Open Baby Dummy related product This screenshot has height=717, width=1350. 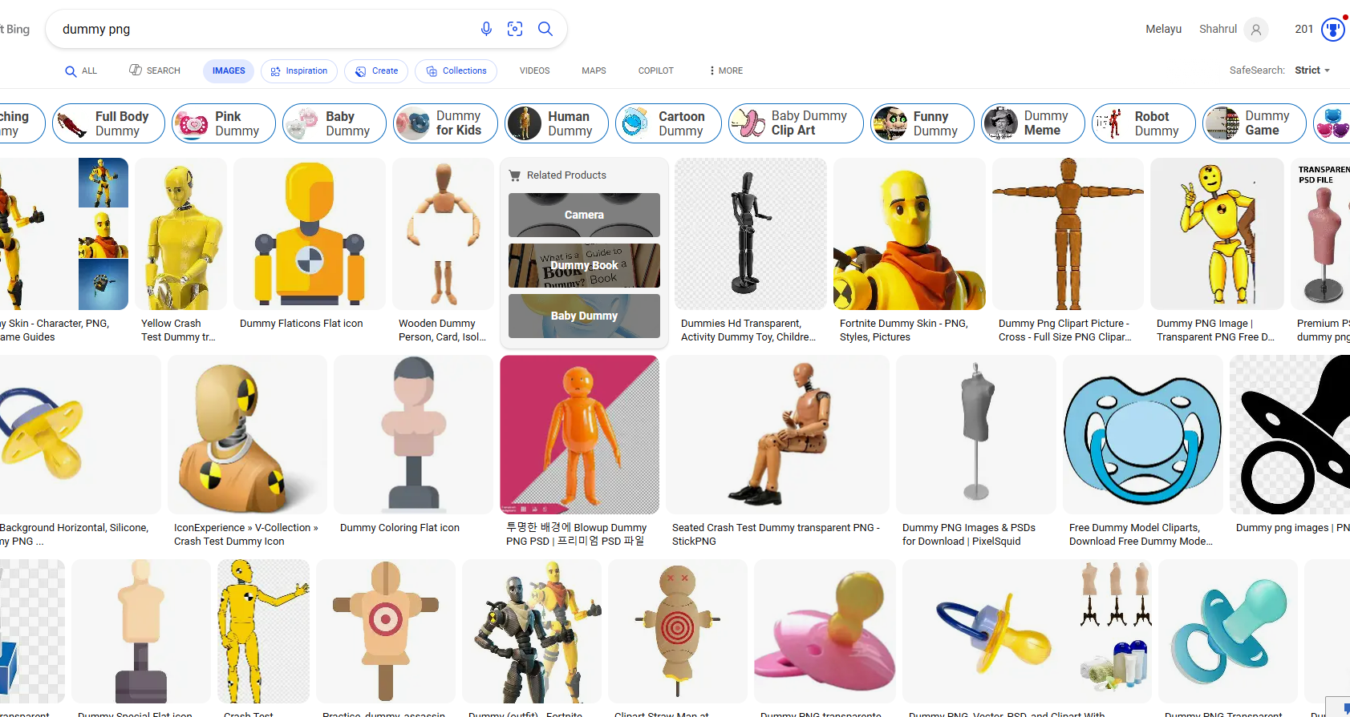584,316
